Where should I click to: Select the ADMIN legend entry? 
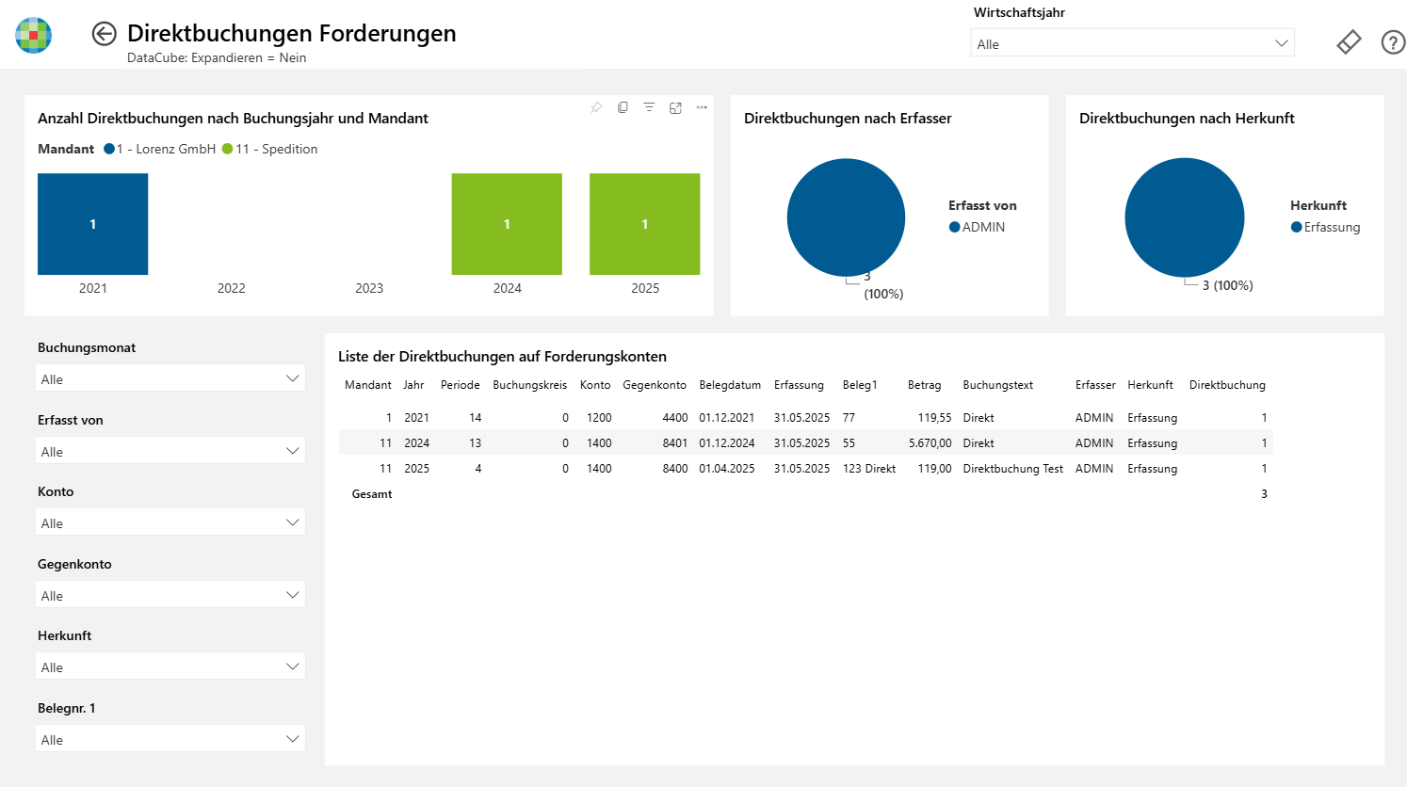coord(978,227)
